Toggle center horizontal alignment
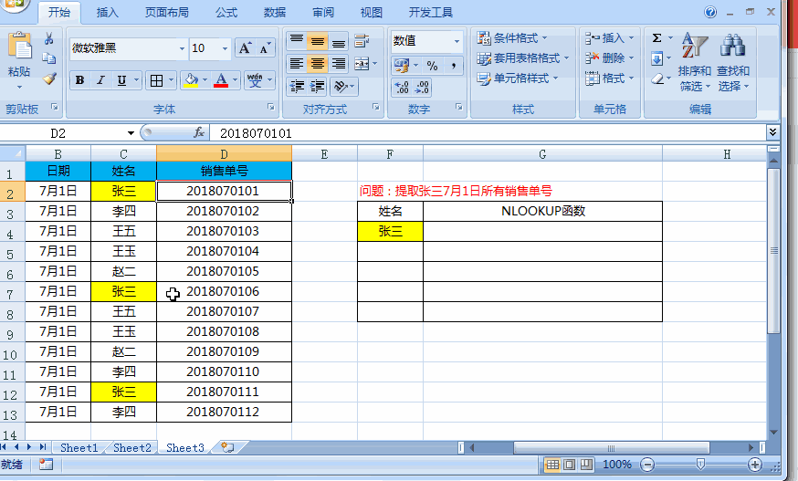 317,64
